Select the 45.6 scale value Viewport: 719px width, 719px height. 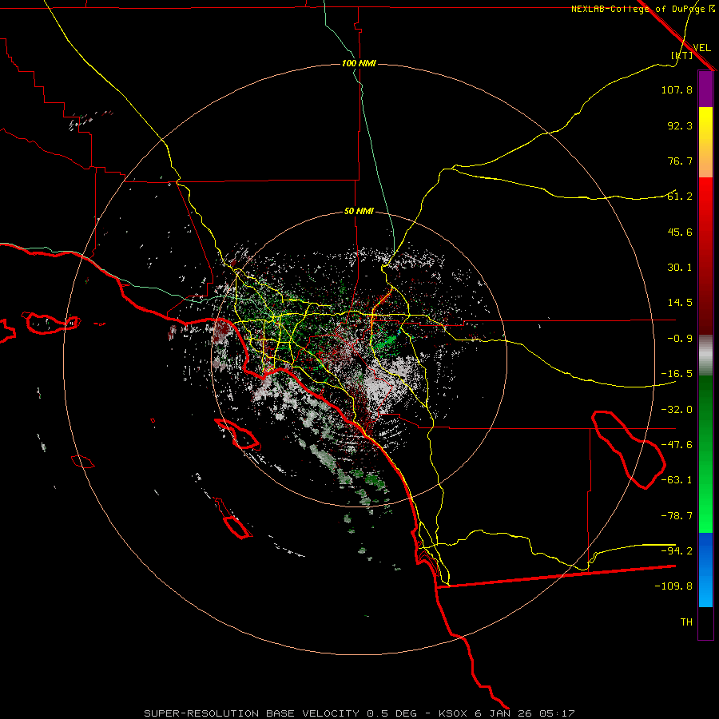[680, 232]
